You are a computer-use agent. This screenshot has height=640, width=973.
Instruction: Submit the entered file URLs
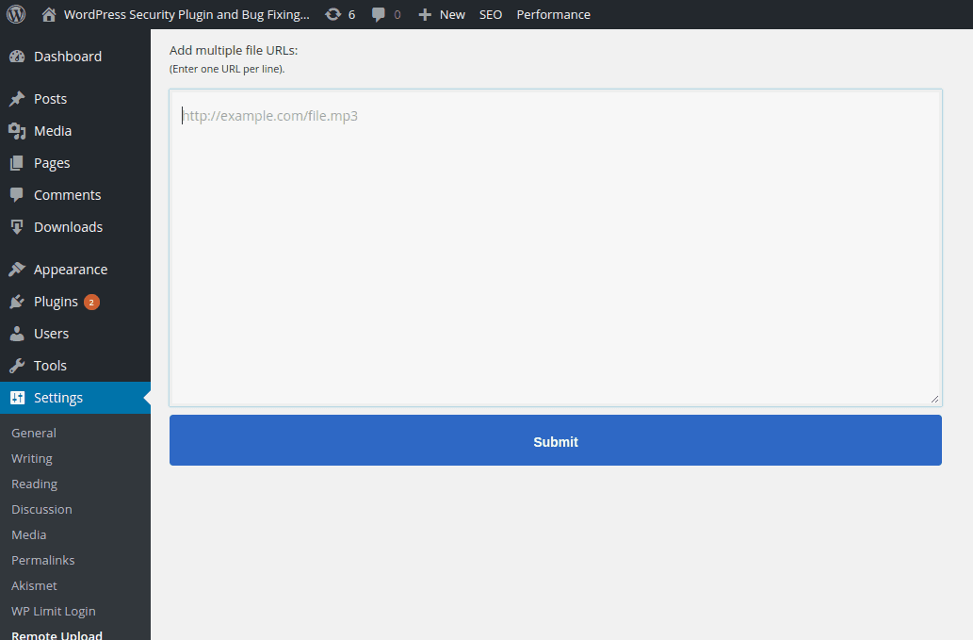pos(555,441)
